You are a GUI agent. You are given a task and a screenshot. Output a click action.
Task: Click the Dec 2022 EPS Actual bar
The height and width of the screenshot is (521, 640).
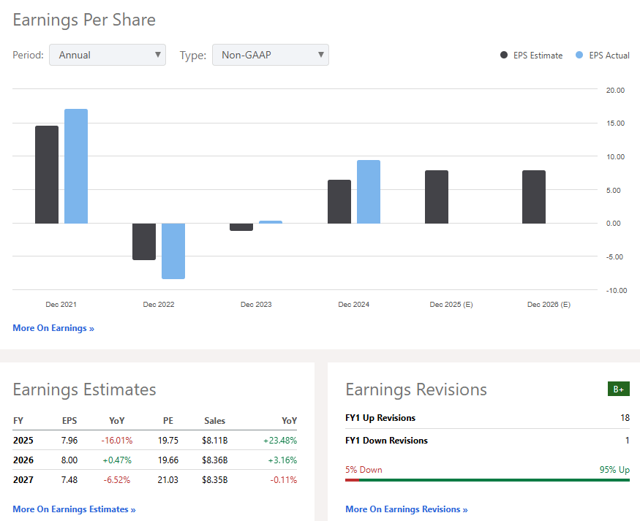coord(173,251)
